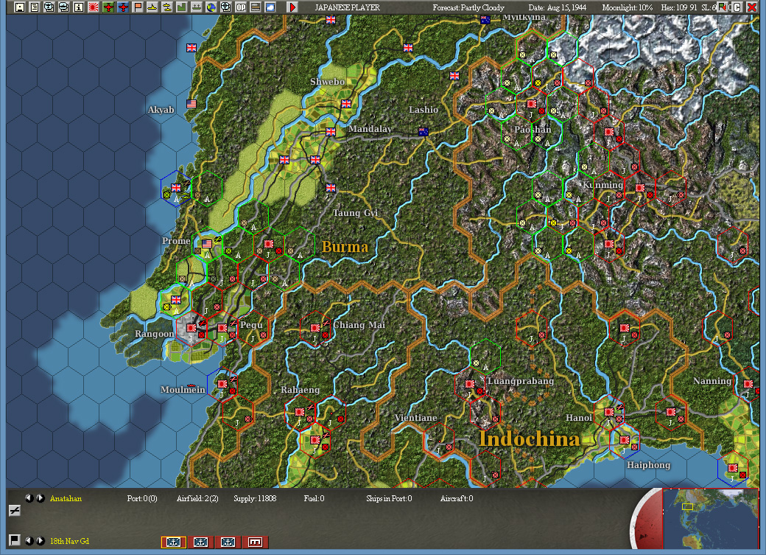The image size is (766, 555).
Task: Go to previous unit before 18th Nav Gd
Action: pyautogui.click(x=29, y=541)
